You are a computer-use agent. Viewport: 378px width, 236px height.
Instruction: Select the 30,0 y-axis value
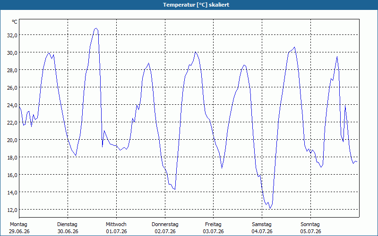(x=12, y=53)
